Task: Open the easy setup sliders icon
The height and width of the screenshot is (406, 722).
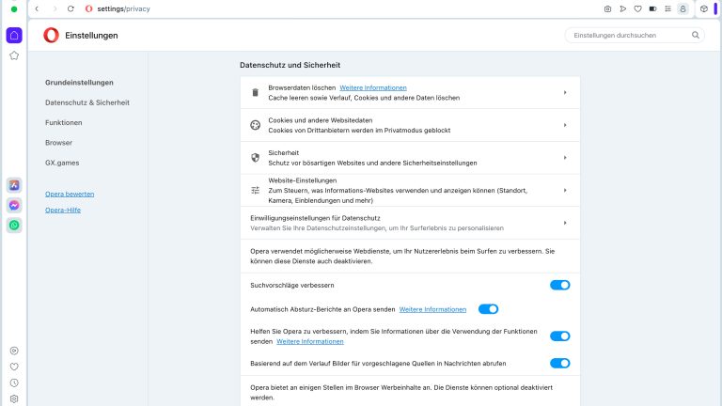Action: coord(667,8)
